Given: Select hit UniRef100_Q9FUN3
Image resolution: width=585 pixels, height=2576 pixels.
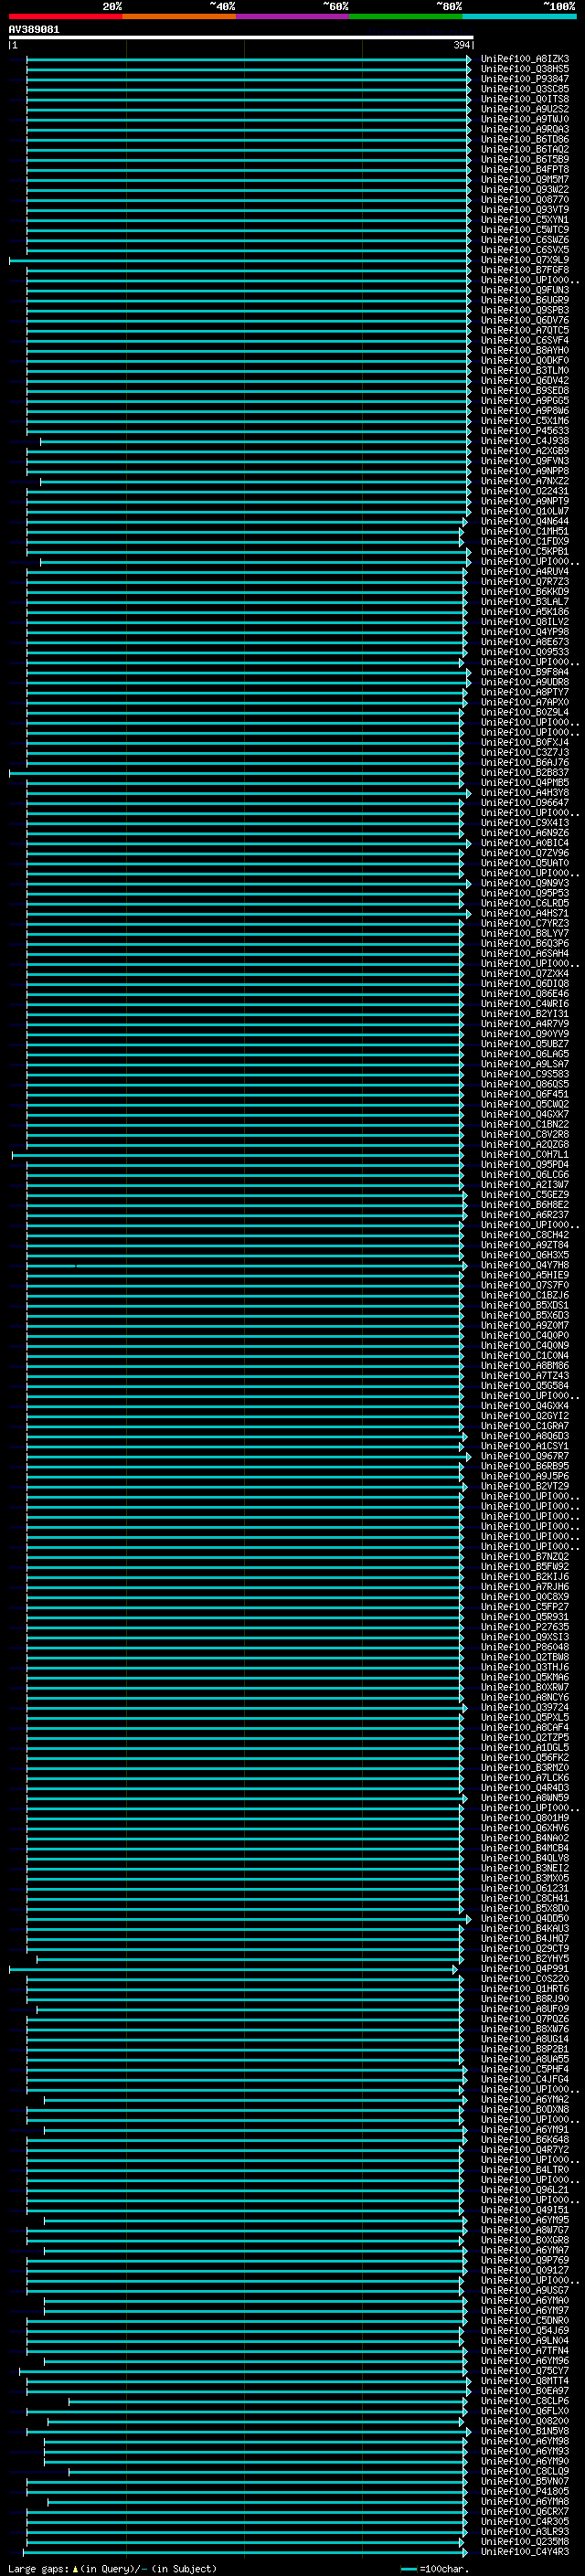Looking at the screenshot, I should pyautogui.click(x=525, y=290).
